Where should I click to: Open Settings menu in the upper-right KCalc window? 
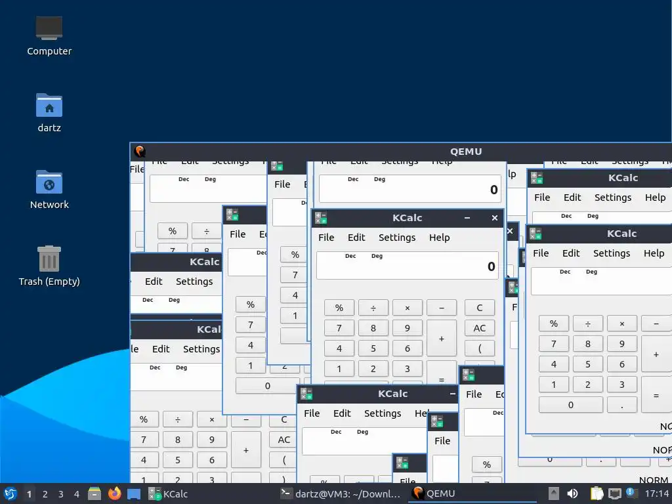(613, 198)
